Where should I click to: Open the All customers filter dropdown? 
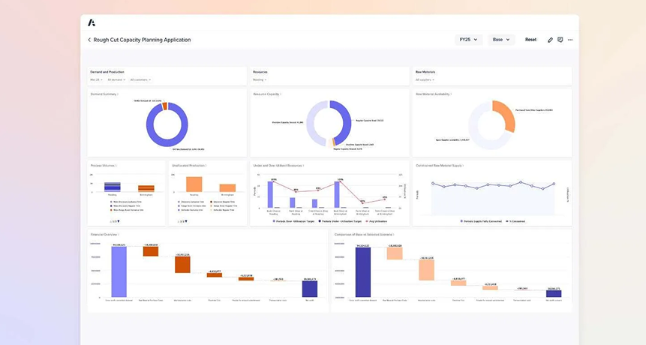point(140,79)
